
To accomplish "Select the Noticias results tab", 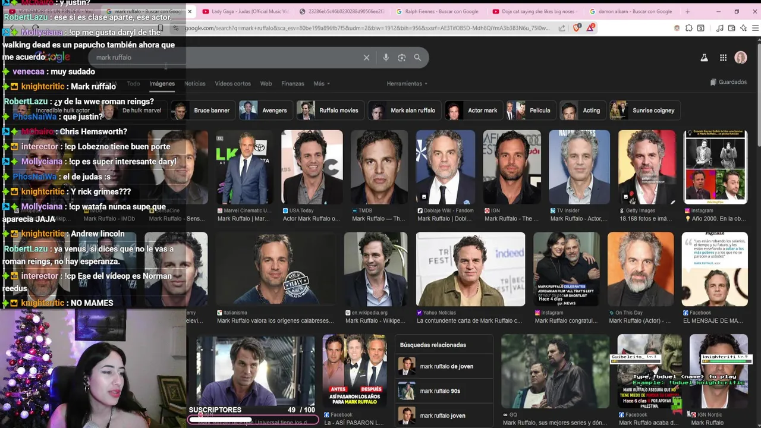I will (194, 84).
